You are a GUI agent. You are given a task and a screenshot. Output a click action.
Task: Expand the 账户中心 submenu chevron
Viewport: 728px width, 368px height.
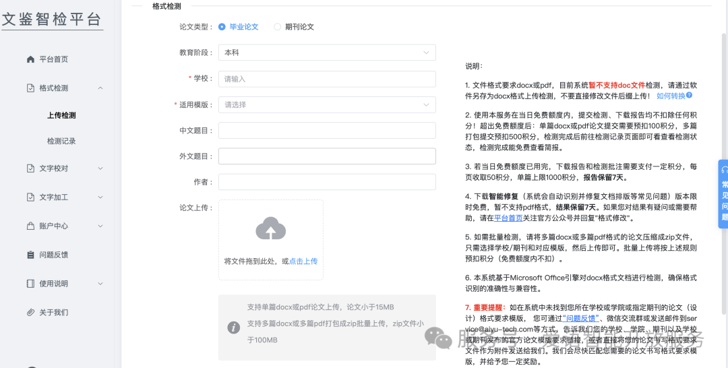(x=100, y=226)
